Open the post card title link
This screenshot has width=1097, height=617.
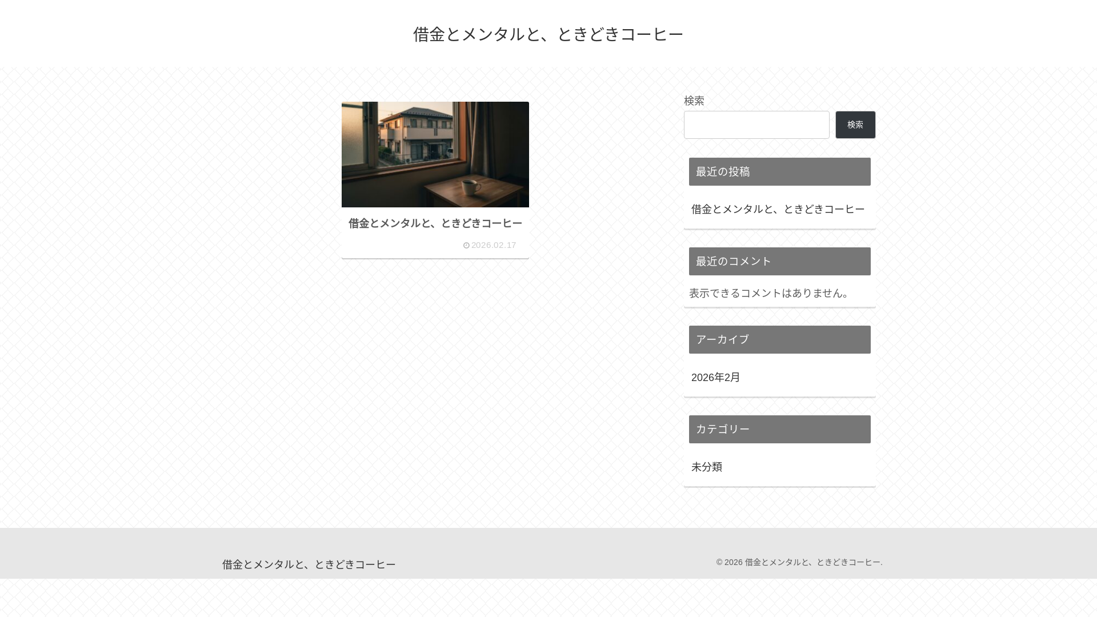coord(435,223)
